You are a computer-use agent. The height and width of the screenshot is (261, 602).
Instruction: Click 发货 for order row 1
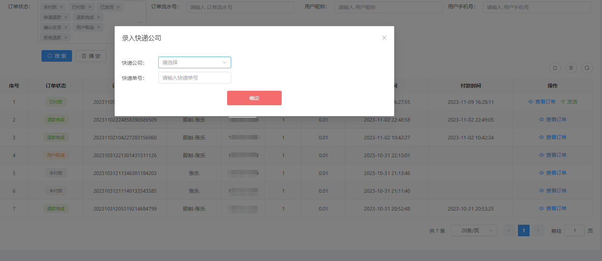pyautogui.click(x=569, y=102)
